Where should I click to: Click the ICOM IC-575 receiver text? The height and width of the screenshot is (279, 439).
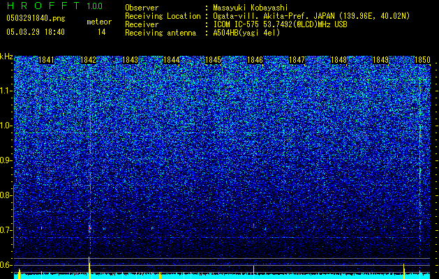pyautogui.click(x=280, y=24)
